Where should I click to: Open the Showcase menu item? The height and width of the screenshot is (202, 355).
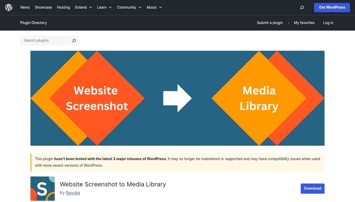43,7
